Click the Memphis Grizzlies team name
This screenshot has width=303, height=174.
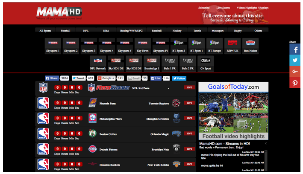click(x=158, y=119)
